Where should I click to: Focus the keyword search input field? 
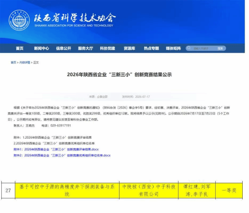tap(203, 48)
